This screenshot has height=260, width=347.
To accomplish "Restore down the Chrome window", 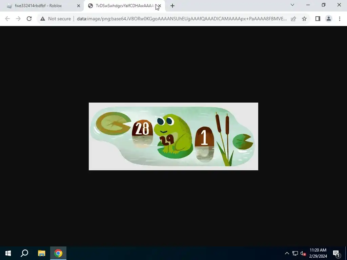I will 324,5.
